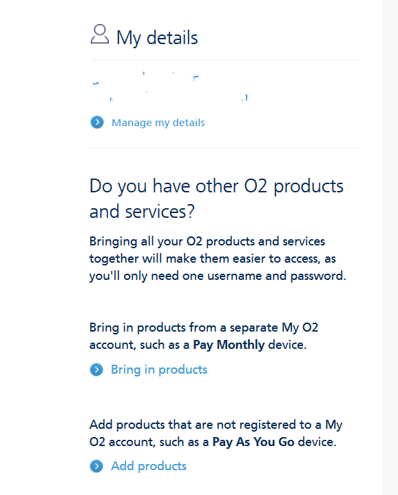Open the Manage my details link
The width and height of the screenshot is (398, 495).
click(x=158, y=123)
